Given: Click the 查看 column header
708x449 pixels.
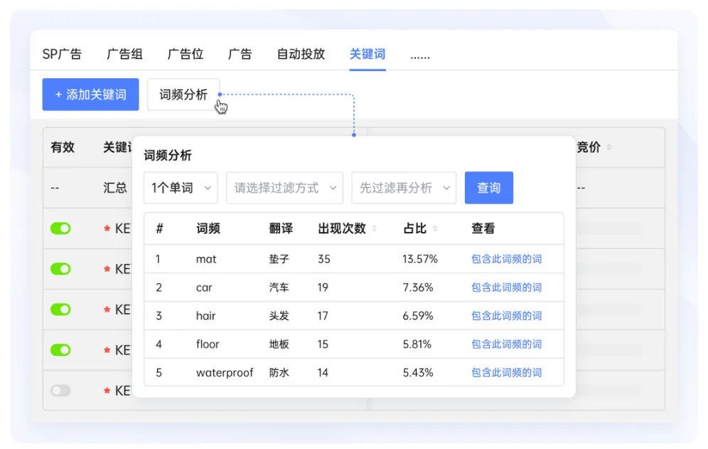Looking at the screenshot, I should click(x=483, y=229).
